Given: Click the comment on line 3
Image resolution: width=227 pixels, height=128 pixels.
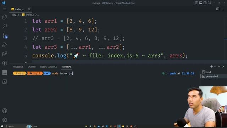Looking at the screenshot, I should coord(79,38).
